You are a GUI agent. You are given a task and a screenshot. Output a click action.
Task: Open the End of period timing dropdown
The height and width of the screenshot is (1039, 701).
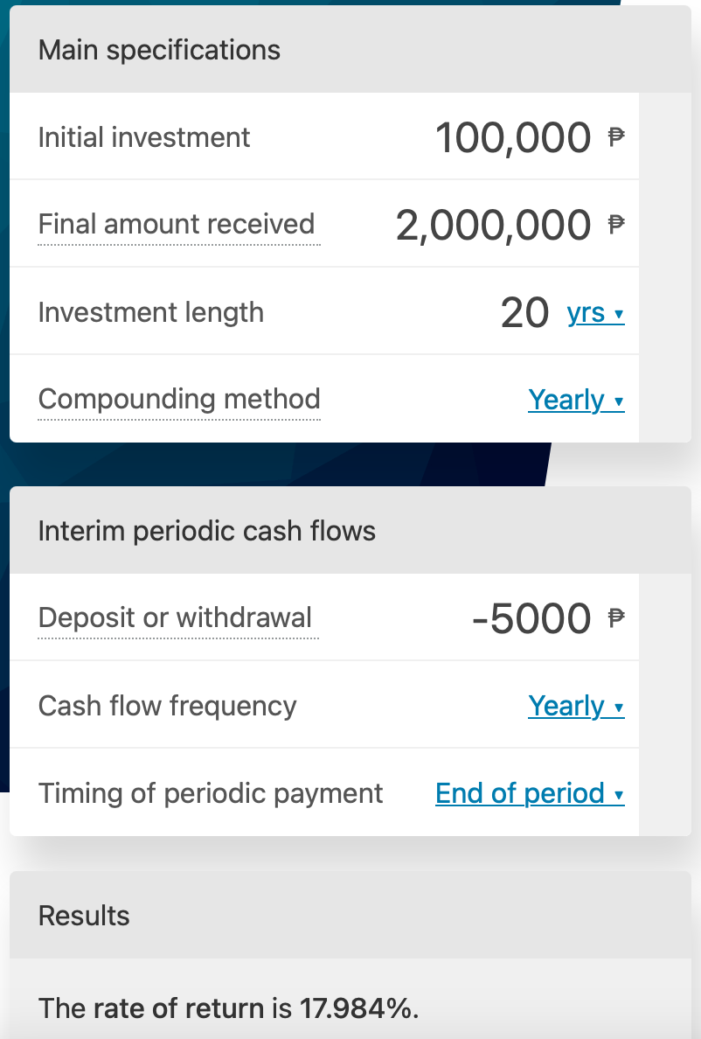click(x=530, y=793)
